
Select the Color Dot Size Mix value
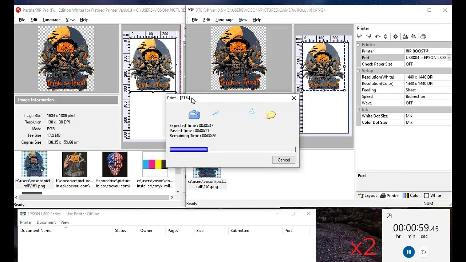tap(428, 123)
